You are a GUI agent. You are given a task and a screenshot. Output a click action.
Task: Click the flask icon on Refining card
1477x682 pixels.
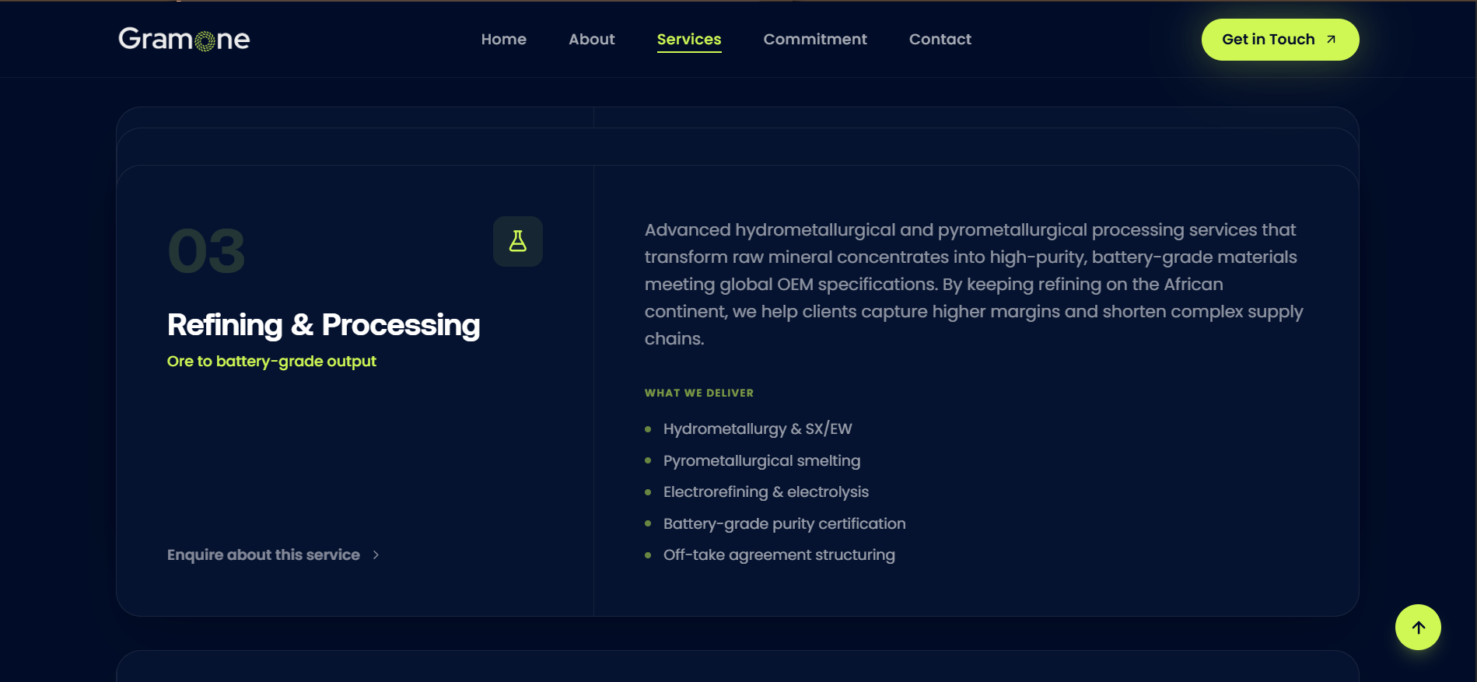518,241
